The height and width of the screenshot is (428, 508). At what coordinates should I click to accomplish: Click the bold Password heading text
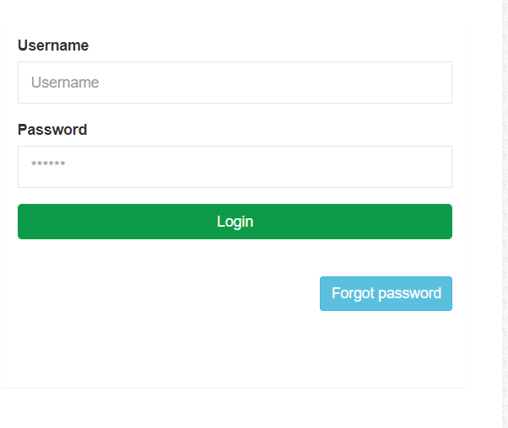52,130
